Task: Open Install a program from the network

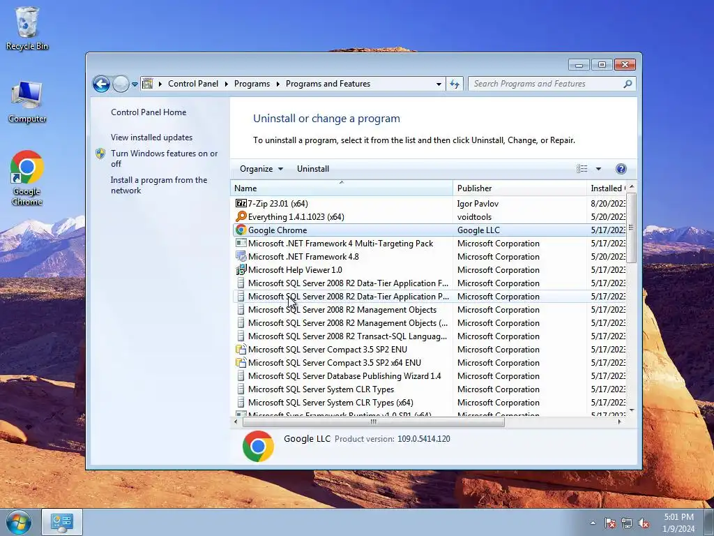Action: pyautogui.click(x=159, y=185)
